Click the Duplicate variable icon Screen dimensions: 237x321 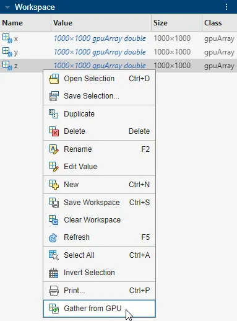53,114
